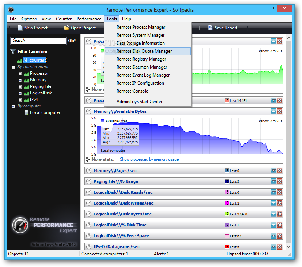Click the New Project toolbar button

click(33, 28)
